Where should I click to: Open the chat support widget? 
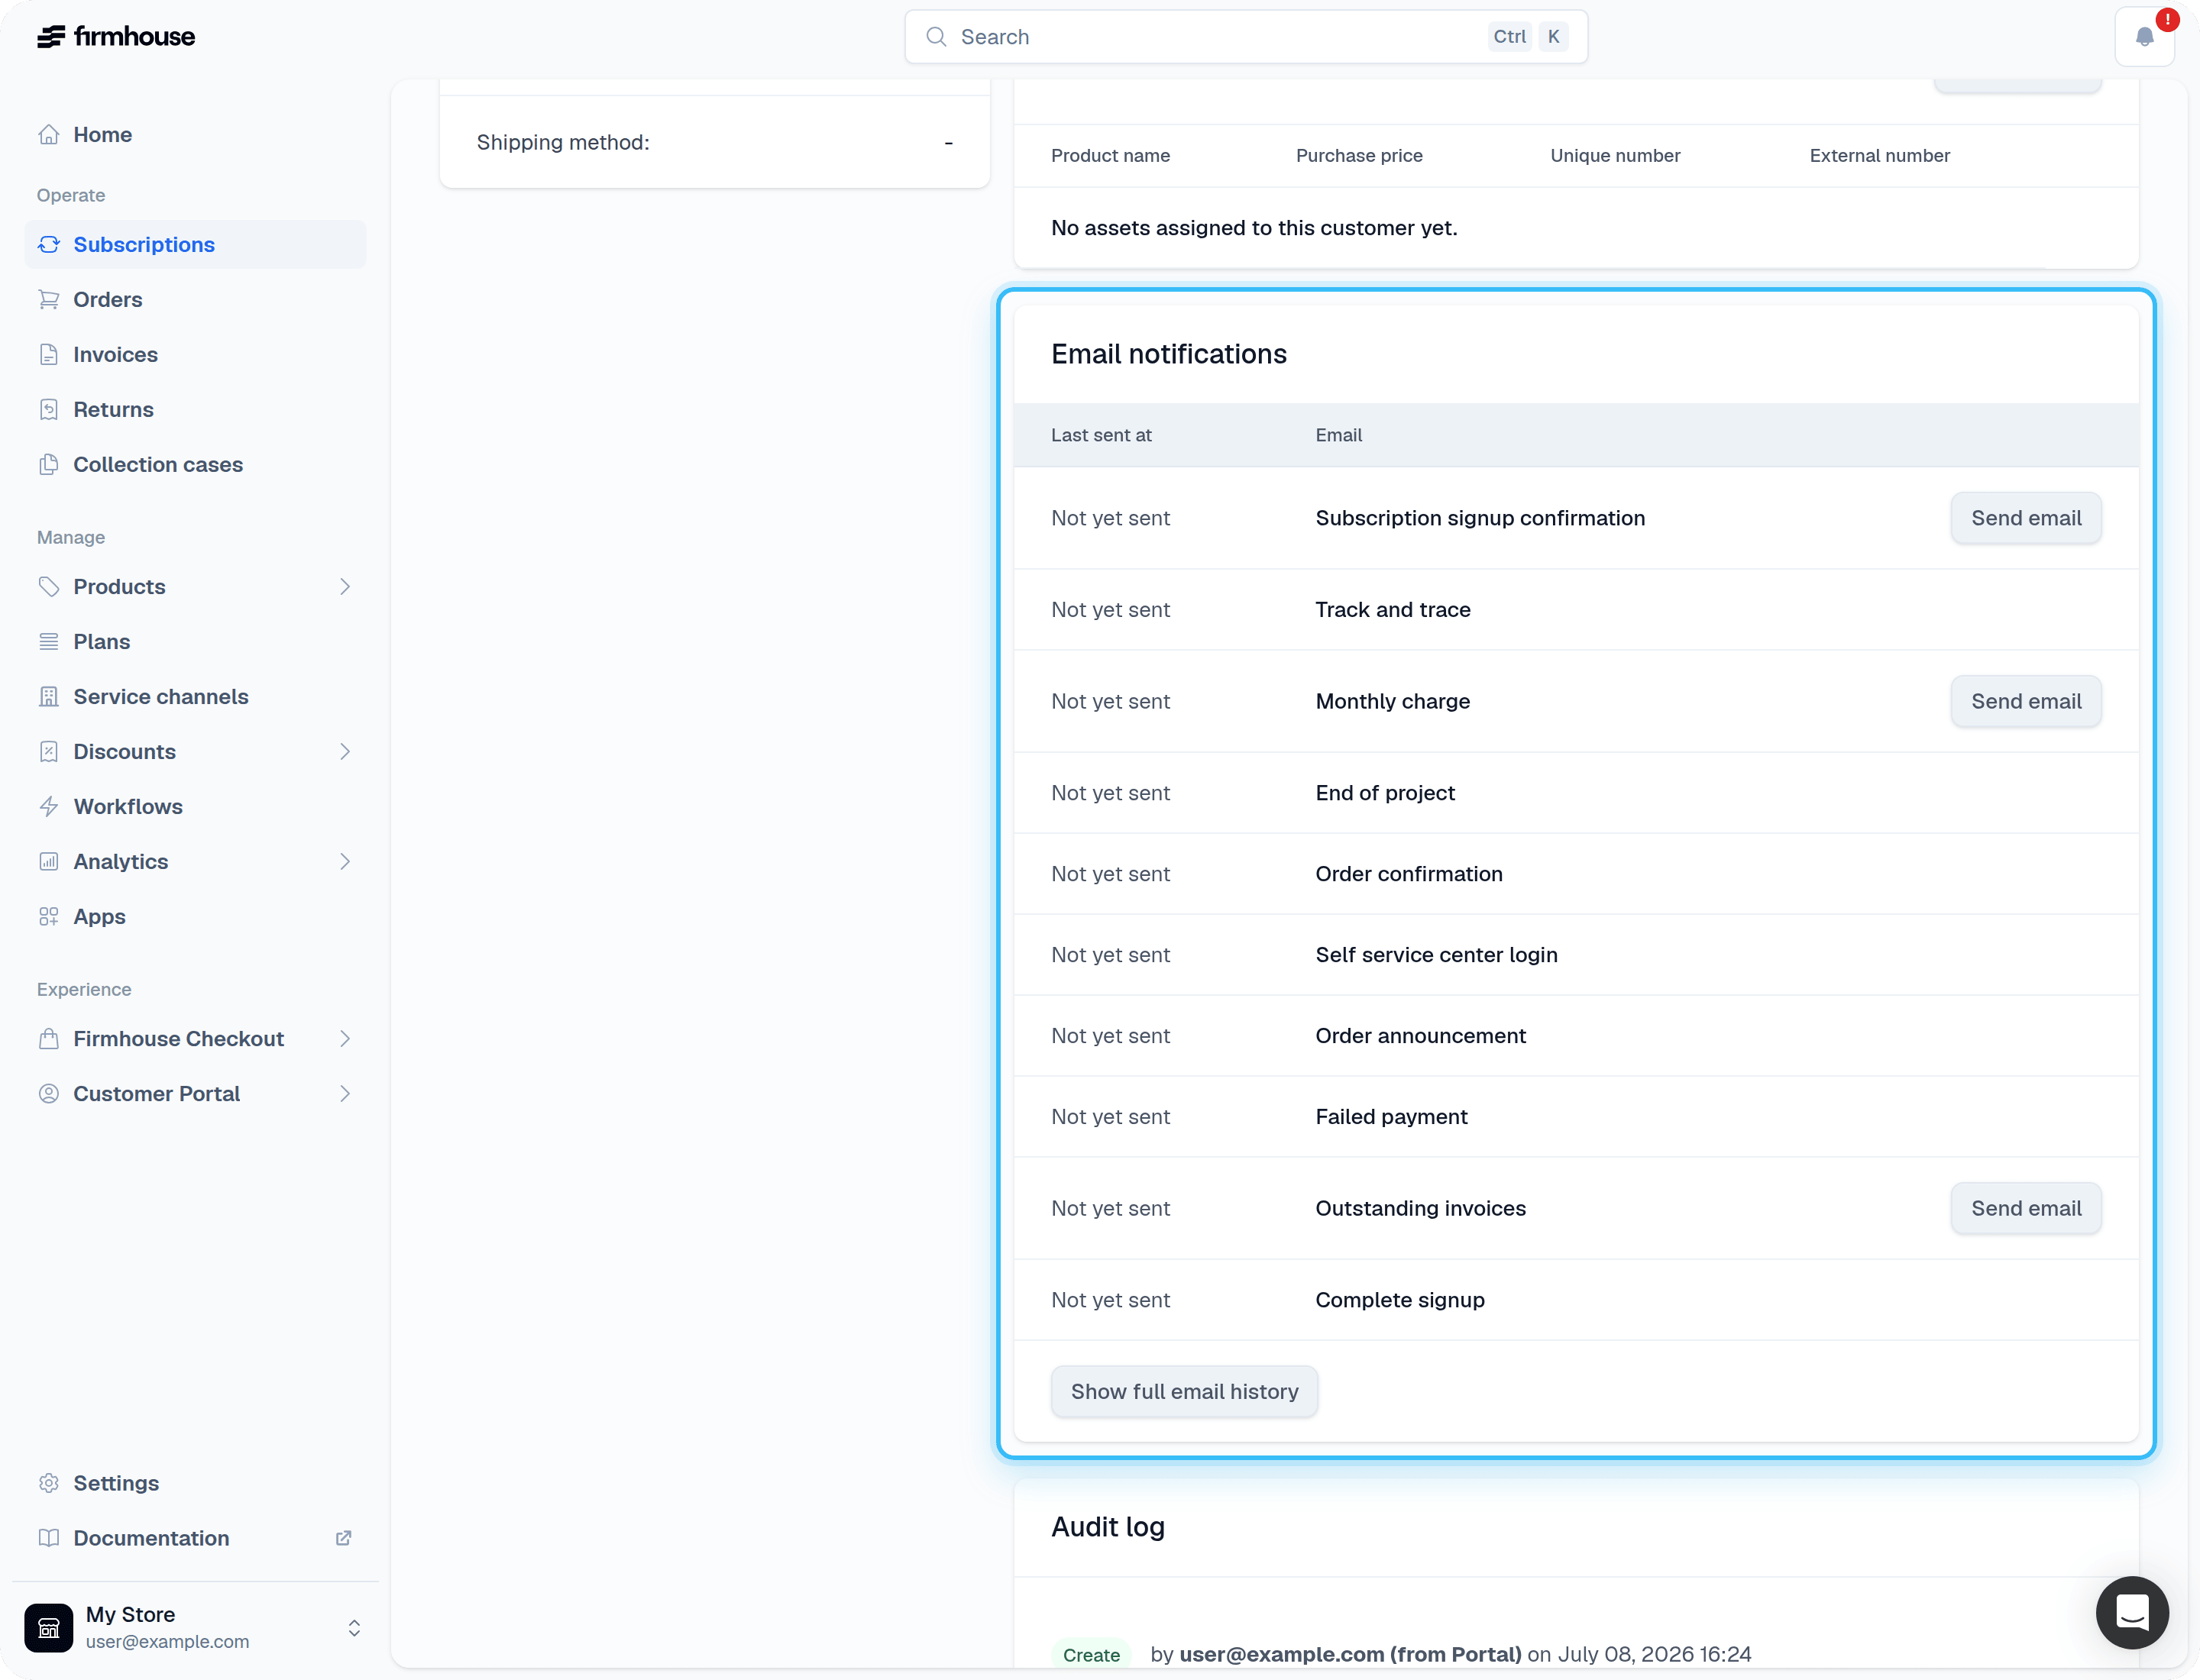click(x=2132, y=1612)
